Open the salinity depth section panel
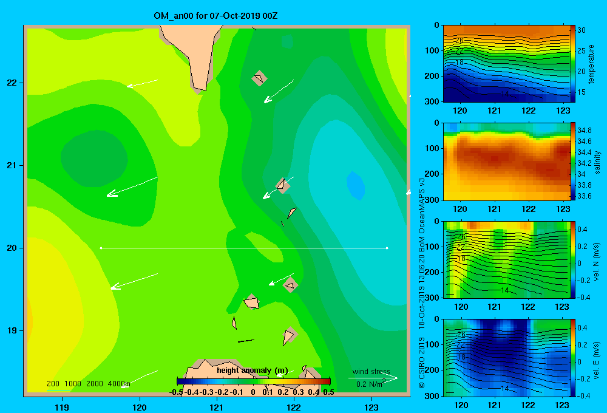This screenshot has width=607, height=413. point(506,162)
